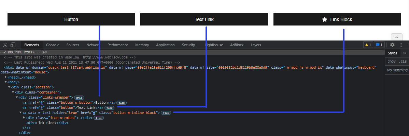The image size is (409, 136).
Task: Toggle flex badge on w-inline-block anchor
Action: pyautogui.click(x=166, y=113)
